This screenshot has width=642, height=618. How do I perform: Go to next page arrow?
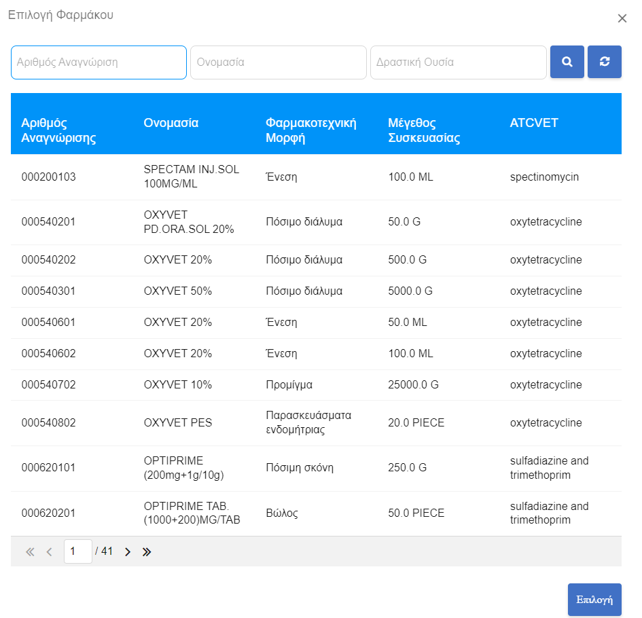pos(128,551)
